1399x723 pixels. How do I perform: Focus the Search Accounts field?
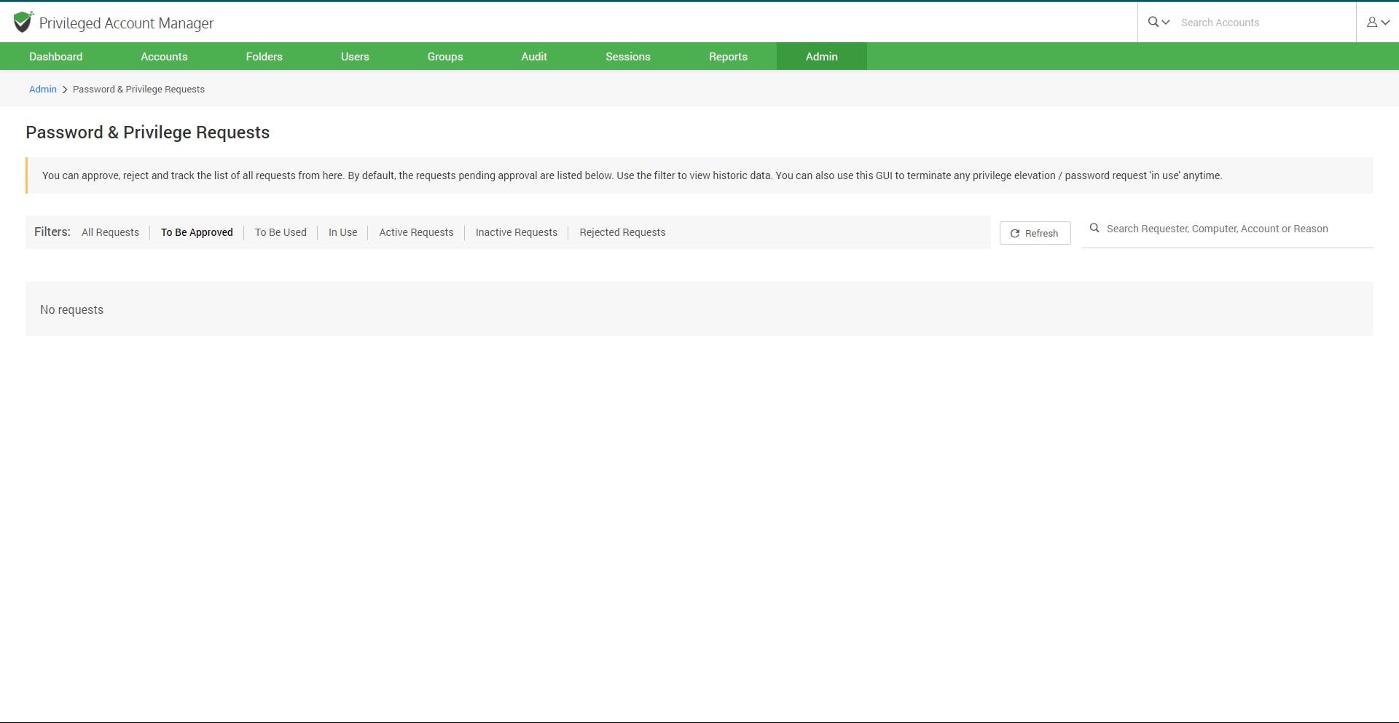tap(1264, 23)
